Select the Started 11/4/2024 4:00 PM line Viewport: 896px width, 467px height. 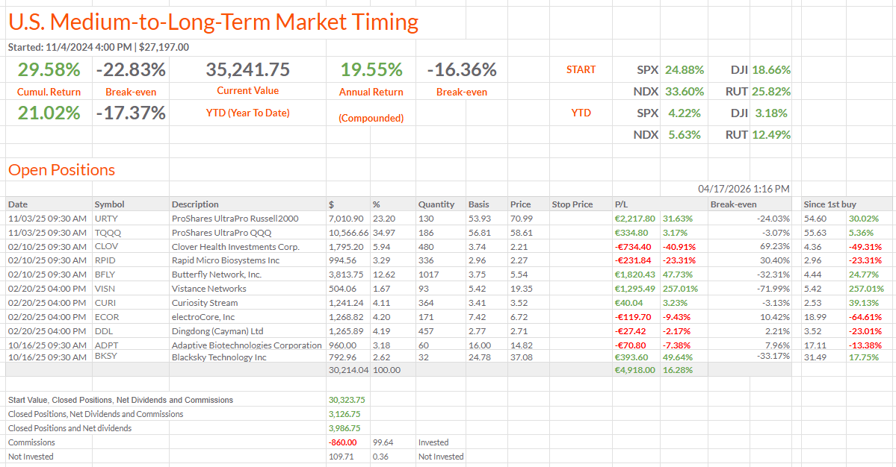coord(99,47)
